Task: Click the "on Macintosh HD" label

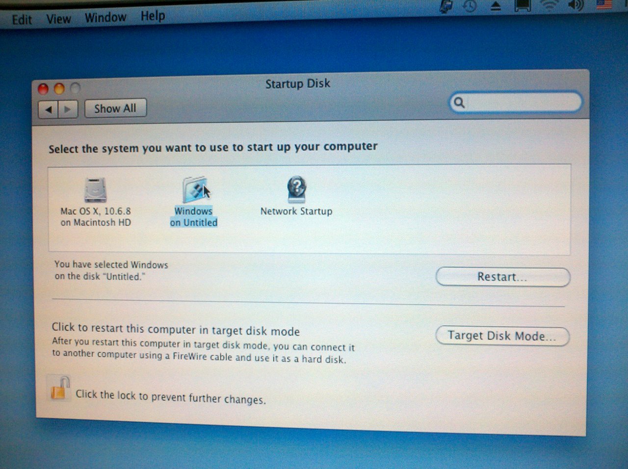Action: pyautogui.click(x=96, y=223)
